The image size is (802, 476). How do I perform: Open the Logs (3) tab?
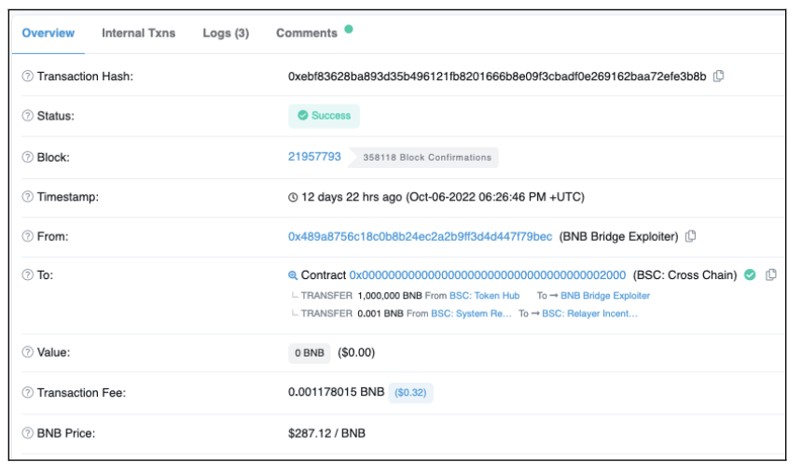point(226,34)
